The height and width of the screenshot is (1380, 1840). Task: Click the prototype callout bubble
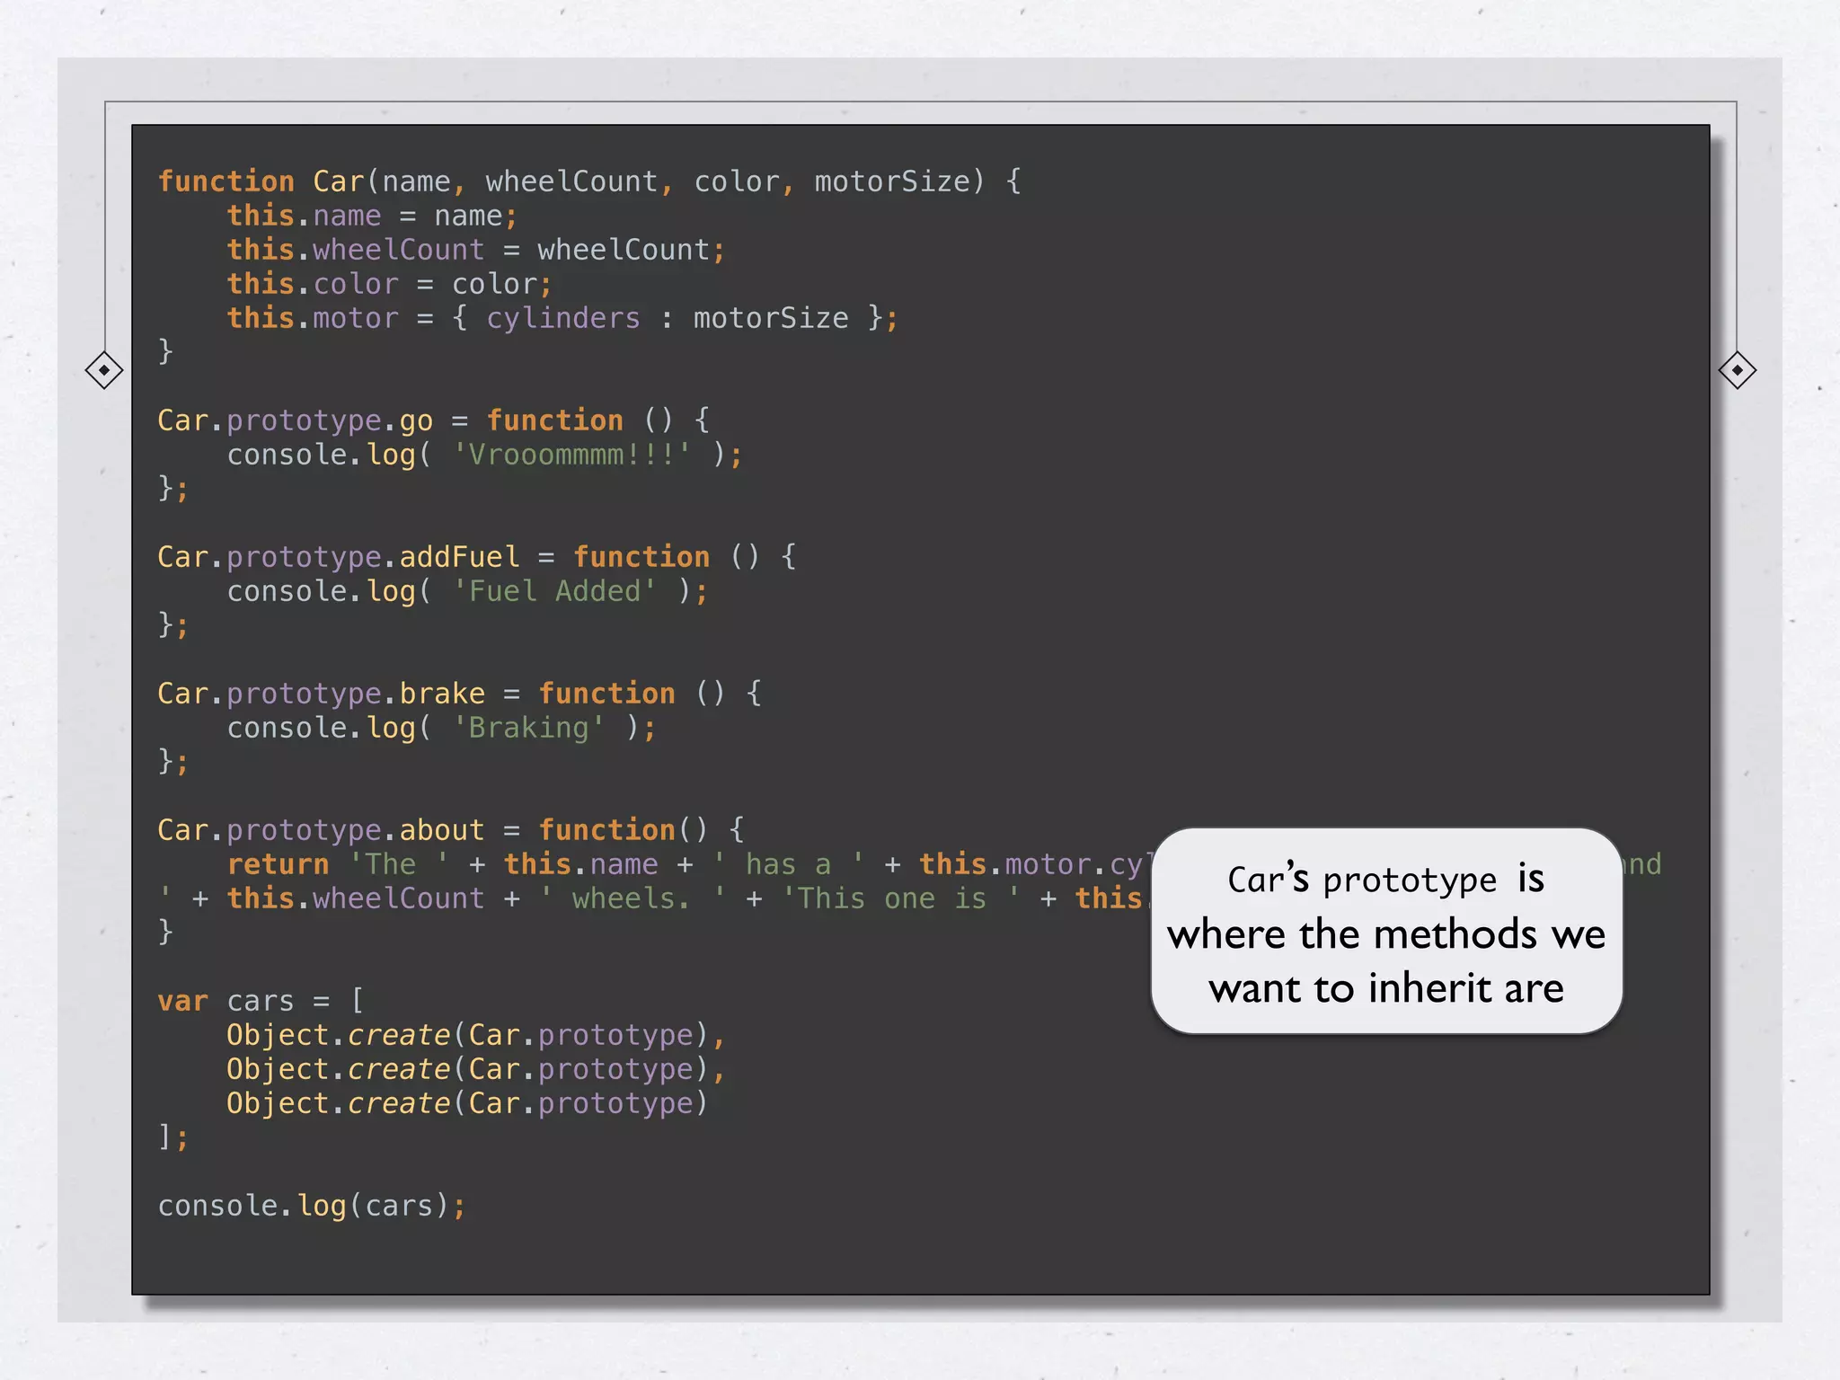click(x=1385, y=932)
